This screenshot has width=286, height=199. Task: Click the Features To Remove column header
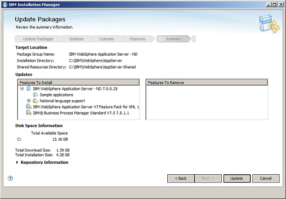207,82
